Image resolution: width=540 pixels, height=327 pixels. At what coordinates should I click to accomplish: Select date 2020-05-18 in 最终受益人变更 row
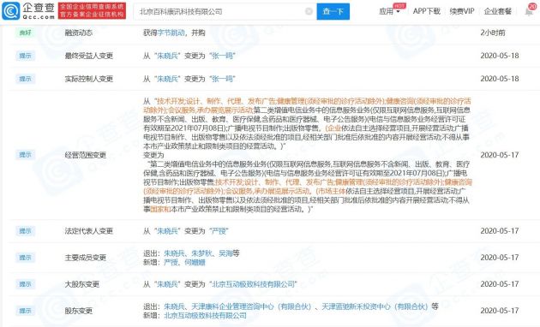500,56
